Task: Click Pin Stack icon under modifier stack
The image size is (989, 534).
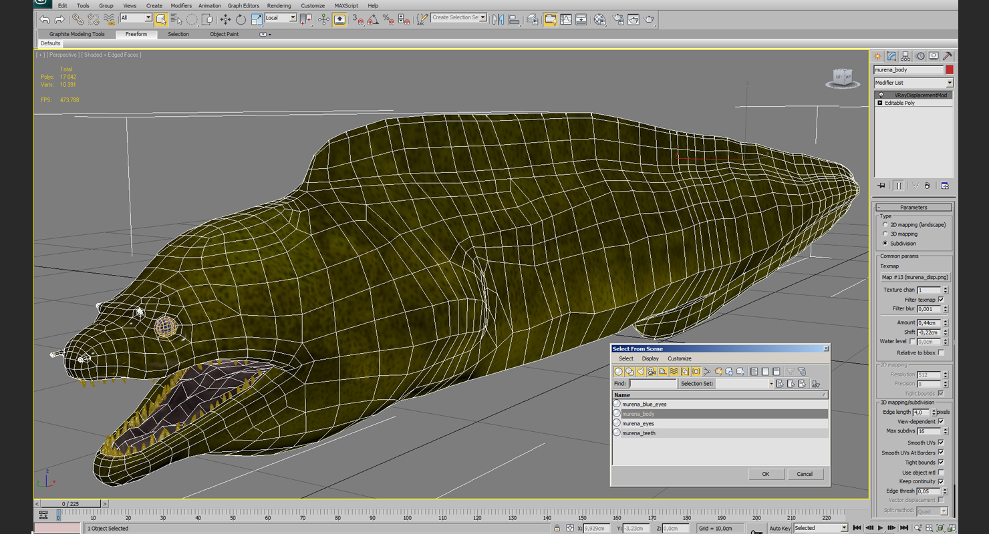Action: [881, 186]
